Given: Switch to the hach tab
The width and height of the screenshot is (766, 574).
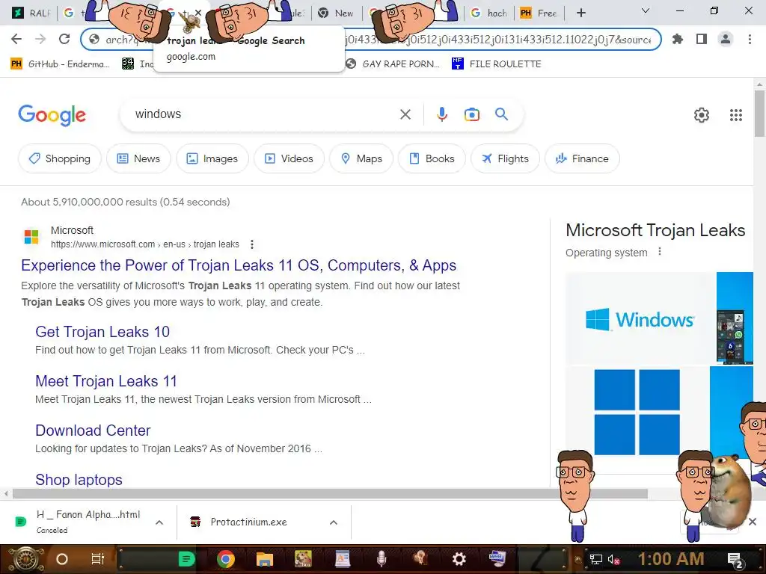Looking at the screenshot, I should pyautogui.click(x=489, y=13).
